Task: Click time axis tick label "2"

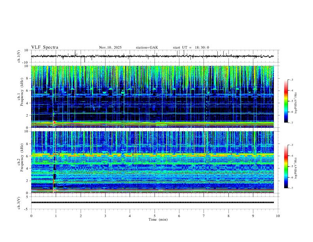Action: pyautogui.click(x=81, y=216)
